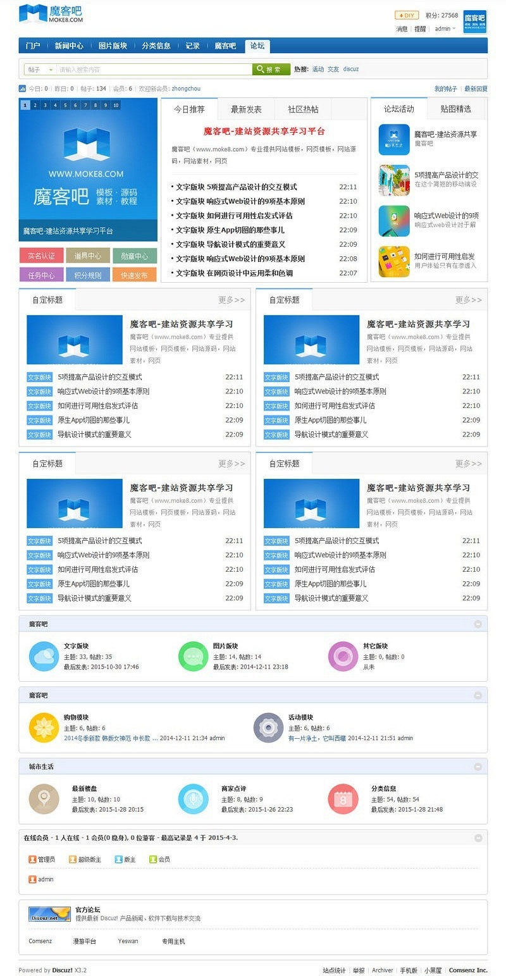Jump to slide 10 of the banner
The width and height of the screenshot is (506, 976).
(116, 106)
